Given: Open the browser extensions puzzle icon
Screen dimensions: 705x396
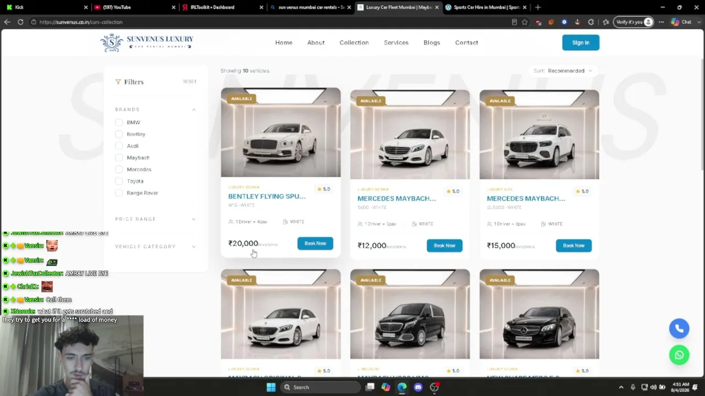Looking at the screenshot, I should pyautogui.click(x=591, y=22).
